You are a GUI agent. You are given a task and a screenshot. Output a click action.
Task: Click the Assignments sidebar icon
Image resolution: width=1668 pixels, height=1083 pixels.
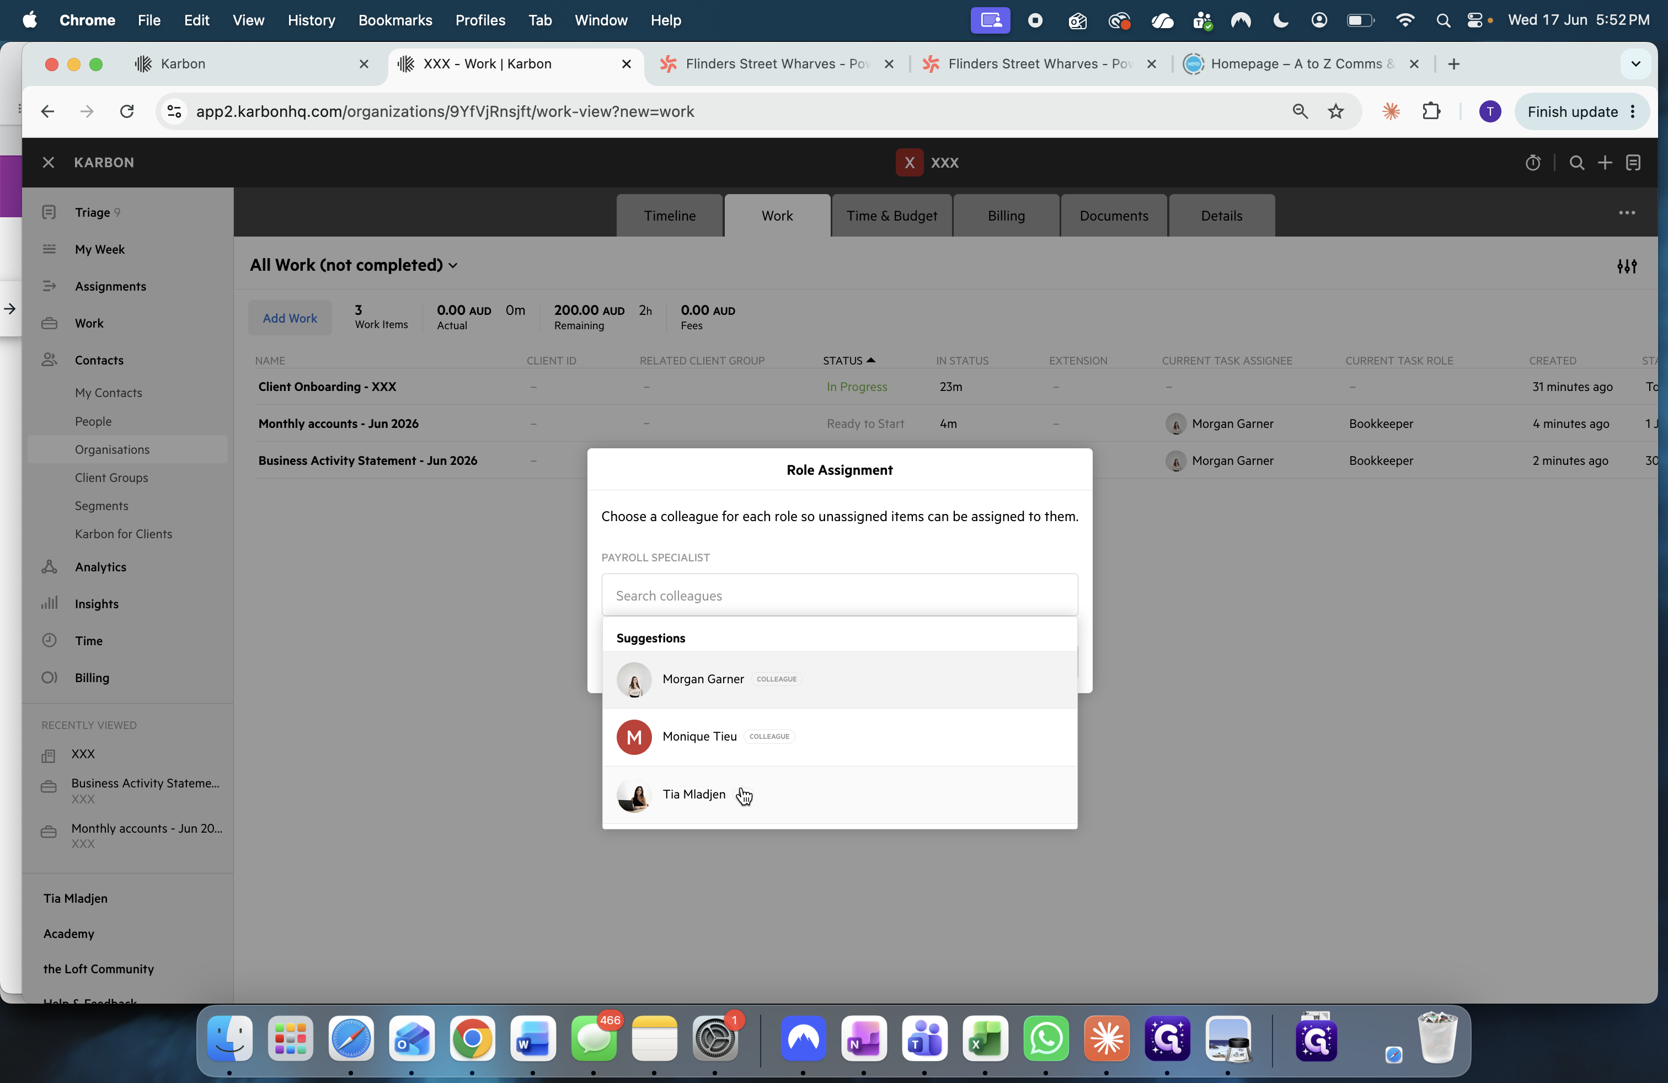49,287
